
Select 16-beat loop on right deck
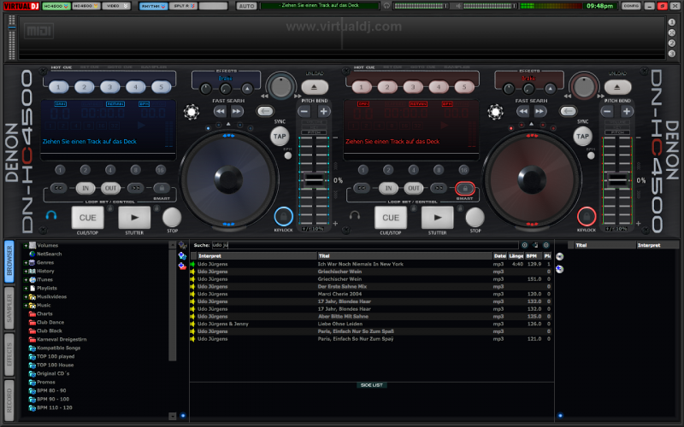(x=463, y=170)
